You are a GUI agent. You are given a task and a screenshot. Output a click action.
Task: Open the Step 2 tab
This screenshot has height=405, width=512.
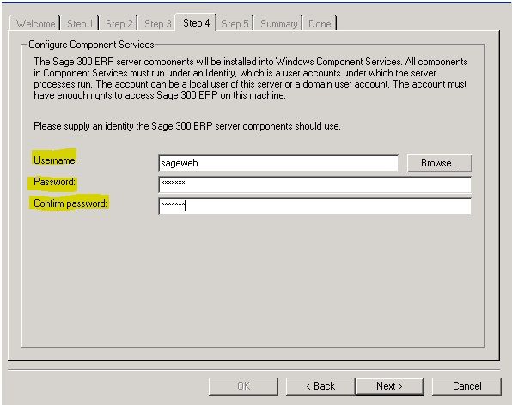(x=119, y=24)
